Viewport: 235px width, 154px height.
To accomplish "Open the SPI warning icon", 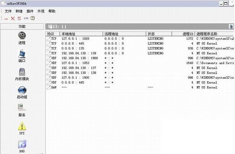I will [x=22, y=129].
